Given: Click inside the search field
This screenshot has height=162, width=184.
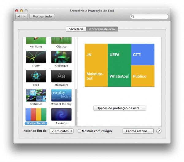Looking at the screenshot, I should (149, 16).
